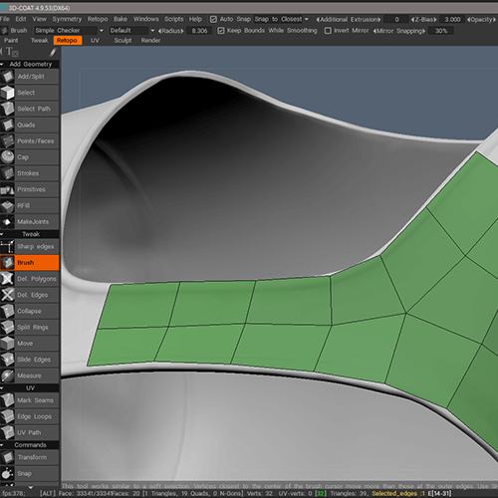Choose the Del Edges tool icon
The image size is (498, 498).
(7, 295)
